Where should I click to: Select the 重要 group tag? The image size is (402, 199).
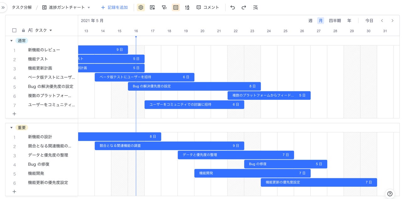pyautogui.click(x=22, y=127)
